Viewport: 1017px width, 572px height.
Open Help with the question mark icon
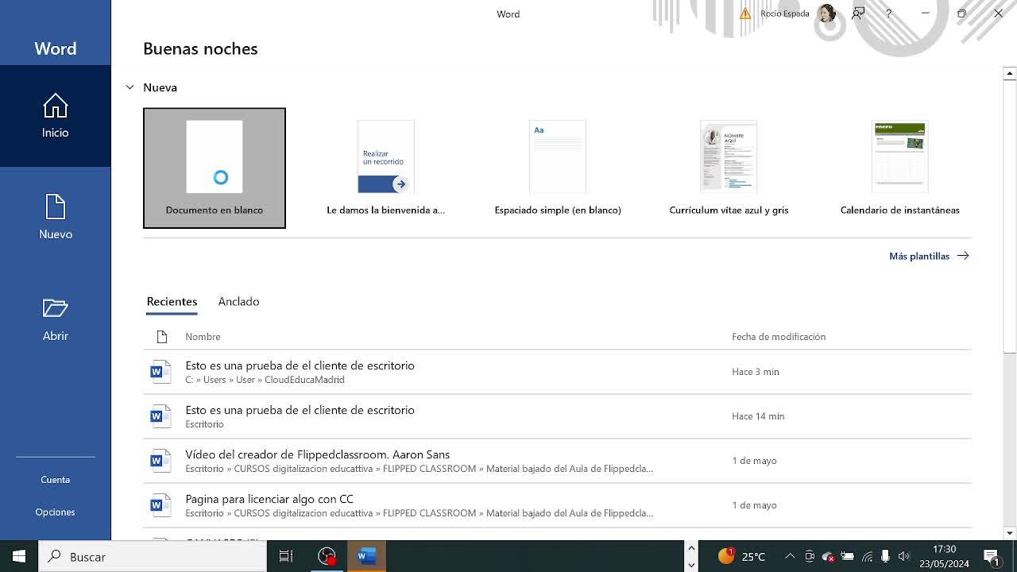888,14
